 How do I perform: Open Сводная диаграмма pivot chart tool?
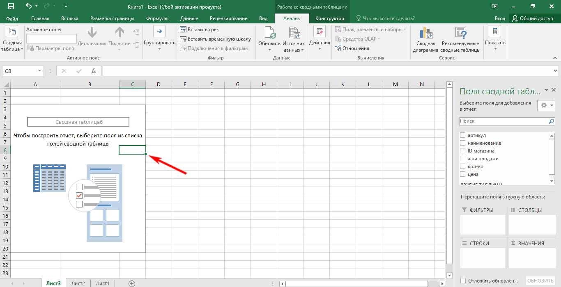coord(425,33)
